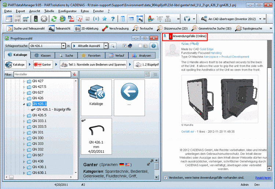Switch to the thumbnail grid view icon
Image resolution: width=275 pixels, height=189 pixels.
coord(147,74)
